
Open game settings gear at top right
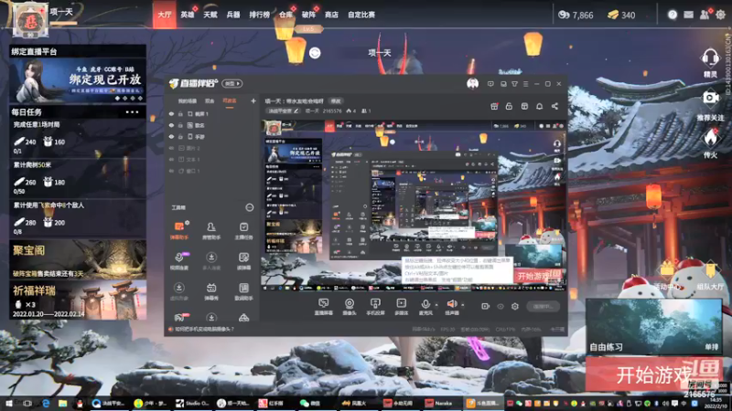click(x=720, y=15)
